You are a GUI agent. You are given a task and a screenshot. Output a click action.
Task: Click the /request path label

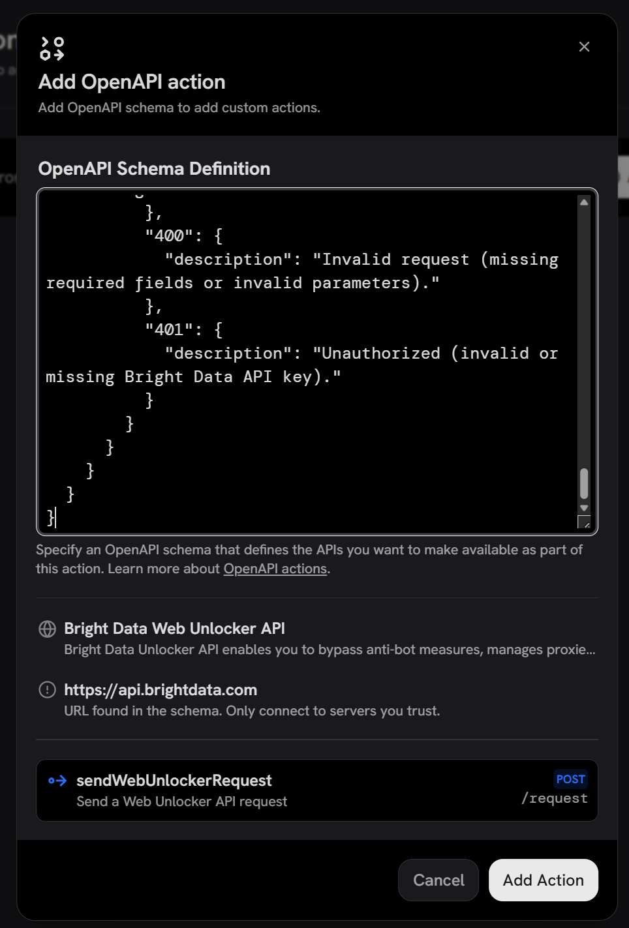[555, 799]
